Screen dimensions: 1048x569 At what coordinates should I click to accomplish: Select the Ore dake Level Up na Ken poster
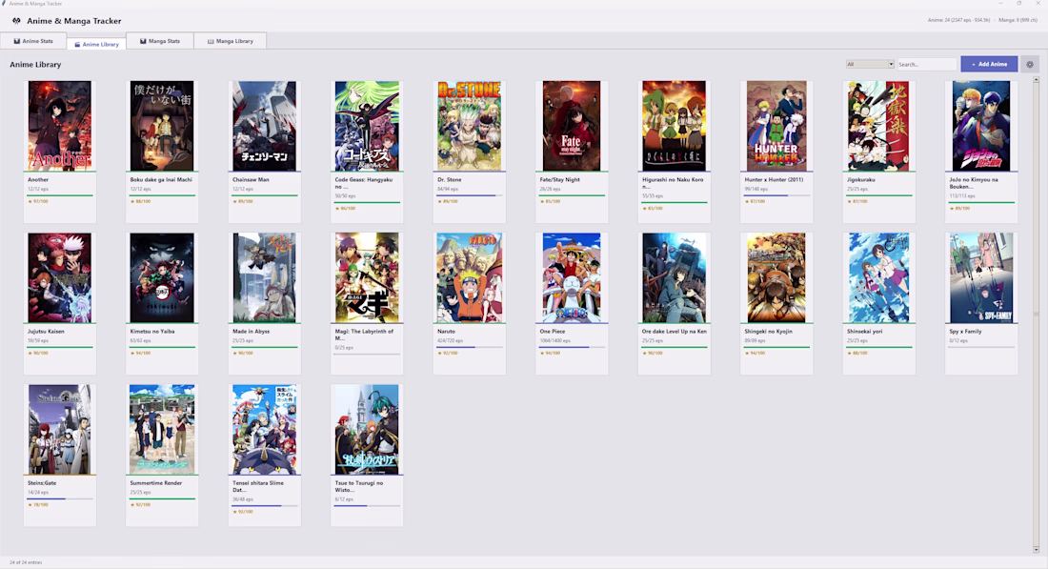pos(674,277)
